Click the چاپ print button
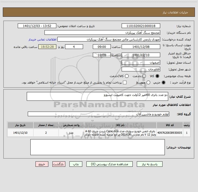Viewport: 198px width, 192px height. (x=76, y=164)
